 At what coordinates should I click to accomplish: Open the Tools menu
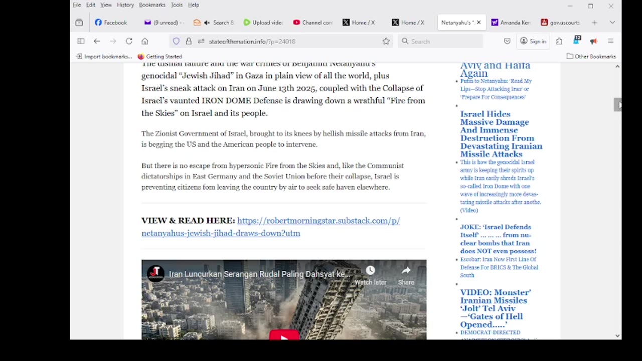click(177, 5)
